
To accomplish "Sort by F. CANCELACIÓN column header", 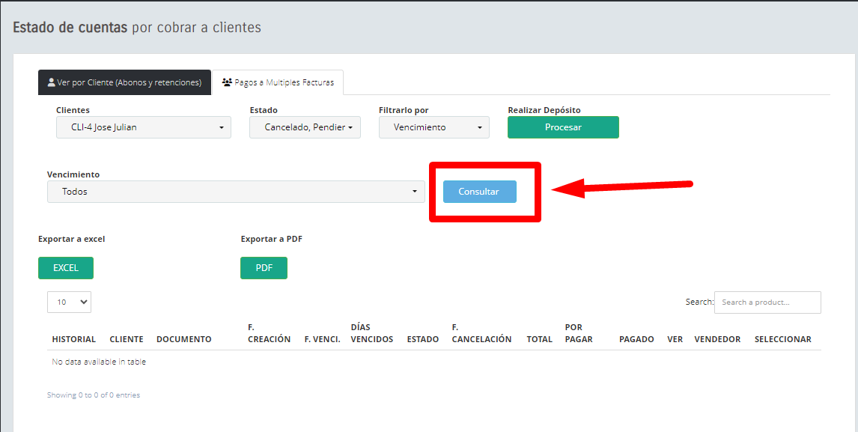I will (x=481, y=333).
